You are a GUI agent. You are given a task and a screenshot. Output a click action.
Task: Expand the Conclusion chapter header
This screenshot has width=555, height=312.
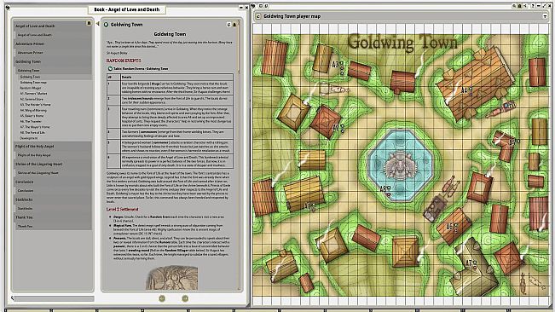click(x=53, y=182)
